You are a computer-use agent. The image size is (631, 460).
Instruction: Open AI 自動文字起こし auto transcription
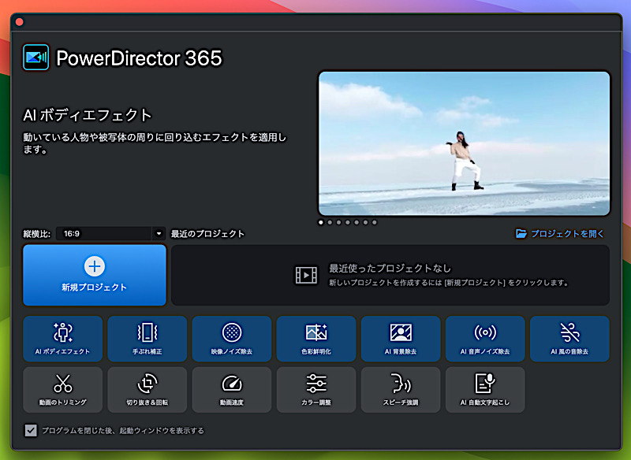coord(484,389)
